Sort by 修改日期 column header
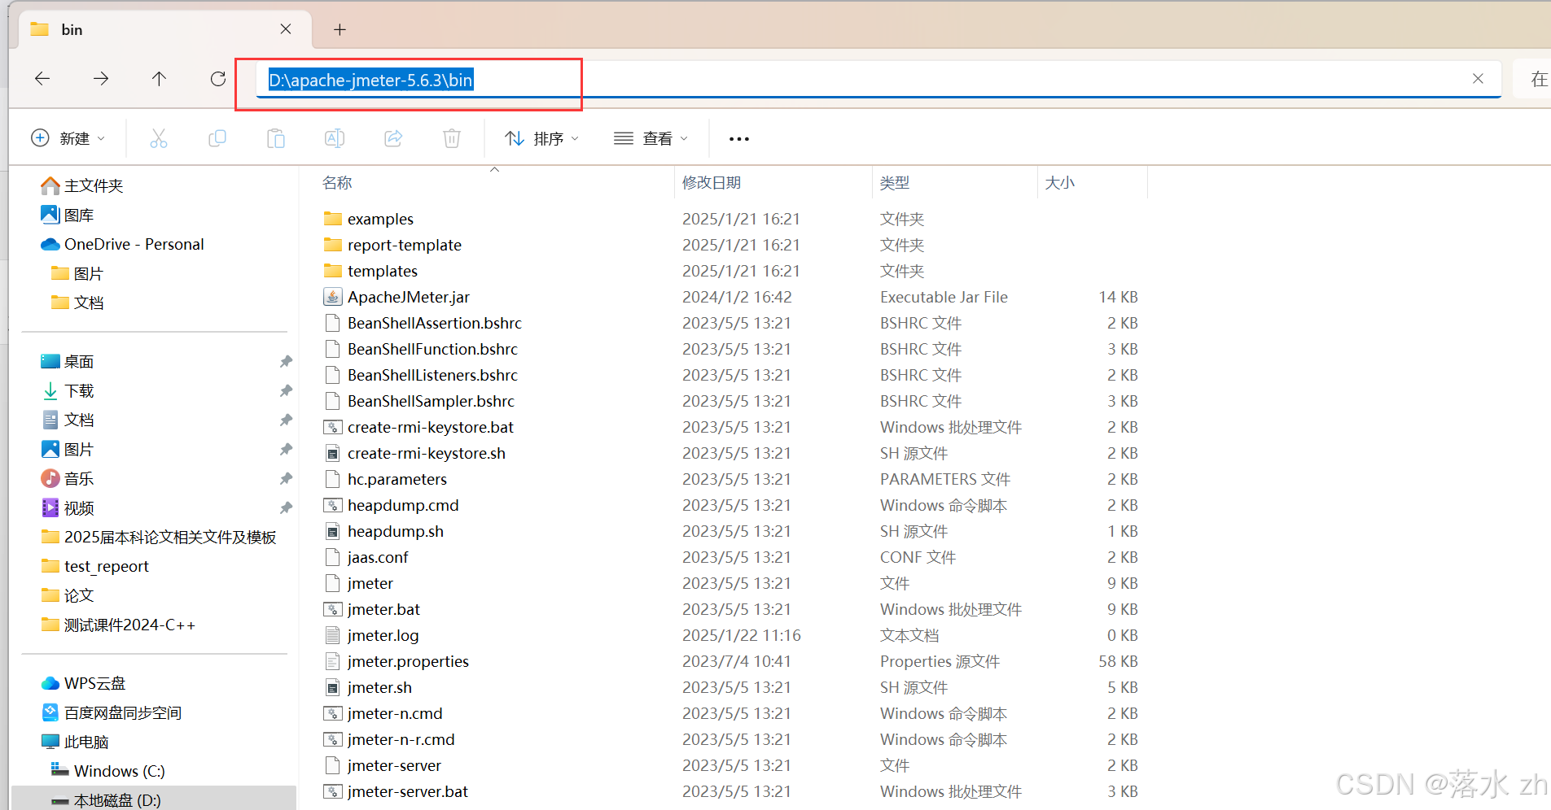1551x810 pixels. 712,183
